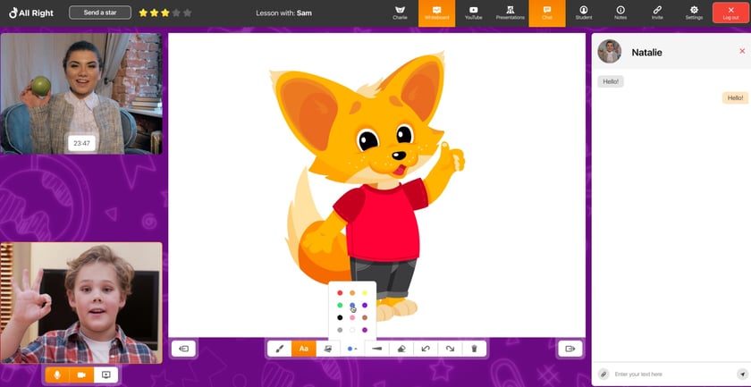This screenshot has height=387, width=751.
Task: Click the chat text input field
Action: [x=671, y=374]
